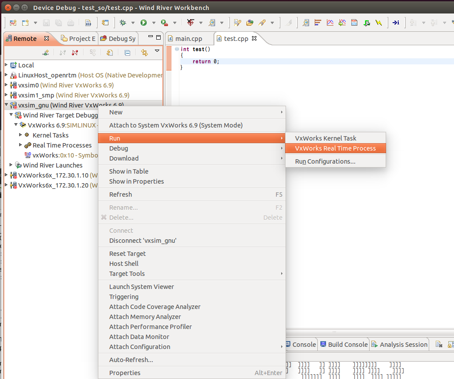Open the Remote view menu triangle
454x379 pixels.
click(x=157, y=50)
